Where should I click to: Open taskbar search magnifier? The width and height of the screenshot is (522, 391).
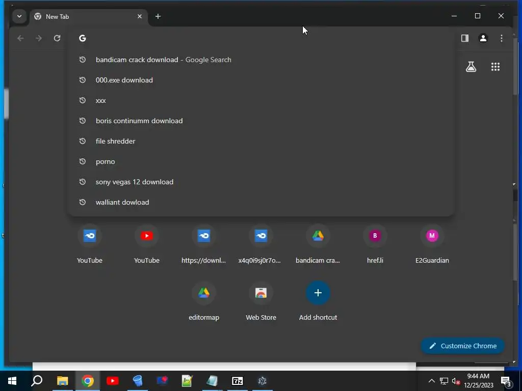[37, 381]
